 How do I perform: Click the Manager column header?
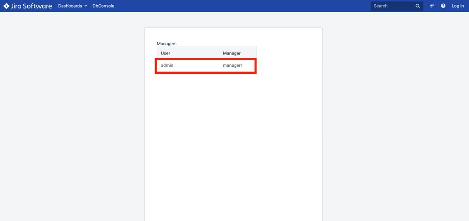(232, 53)
